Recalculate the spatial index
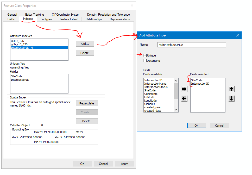 (87, 103)
